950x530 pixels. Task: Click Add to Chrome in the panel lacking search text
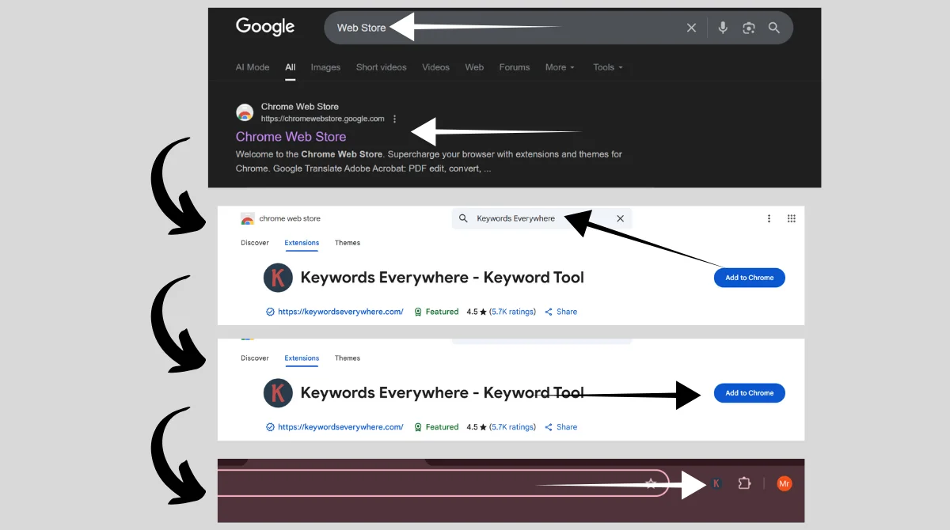pos(750,393)
